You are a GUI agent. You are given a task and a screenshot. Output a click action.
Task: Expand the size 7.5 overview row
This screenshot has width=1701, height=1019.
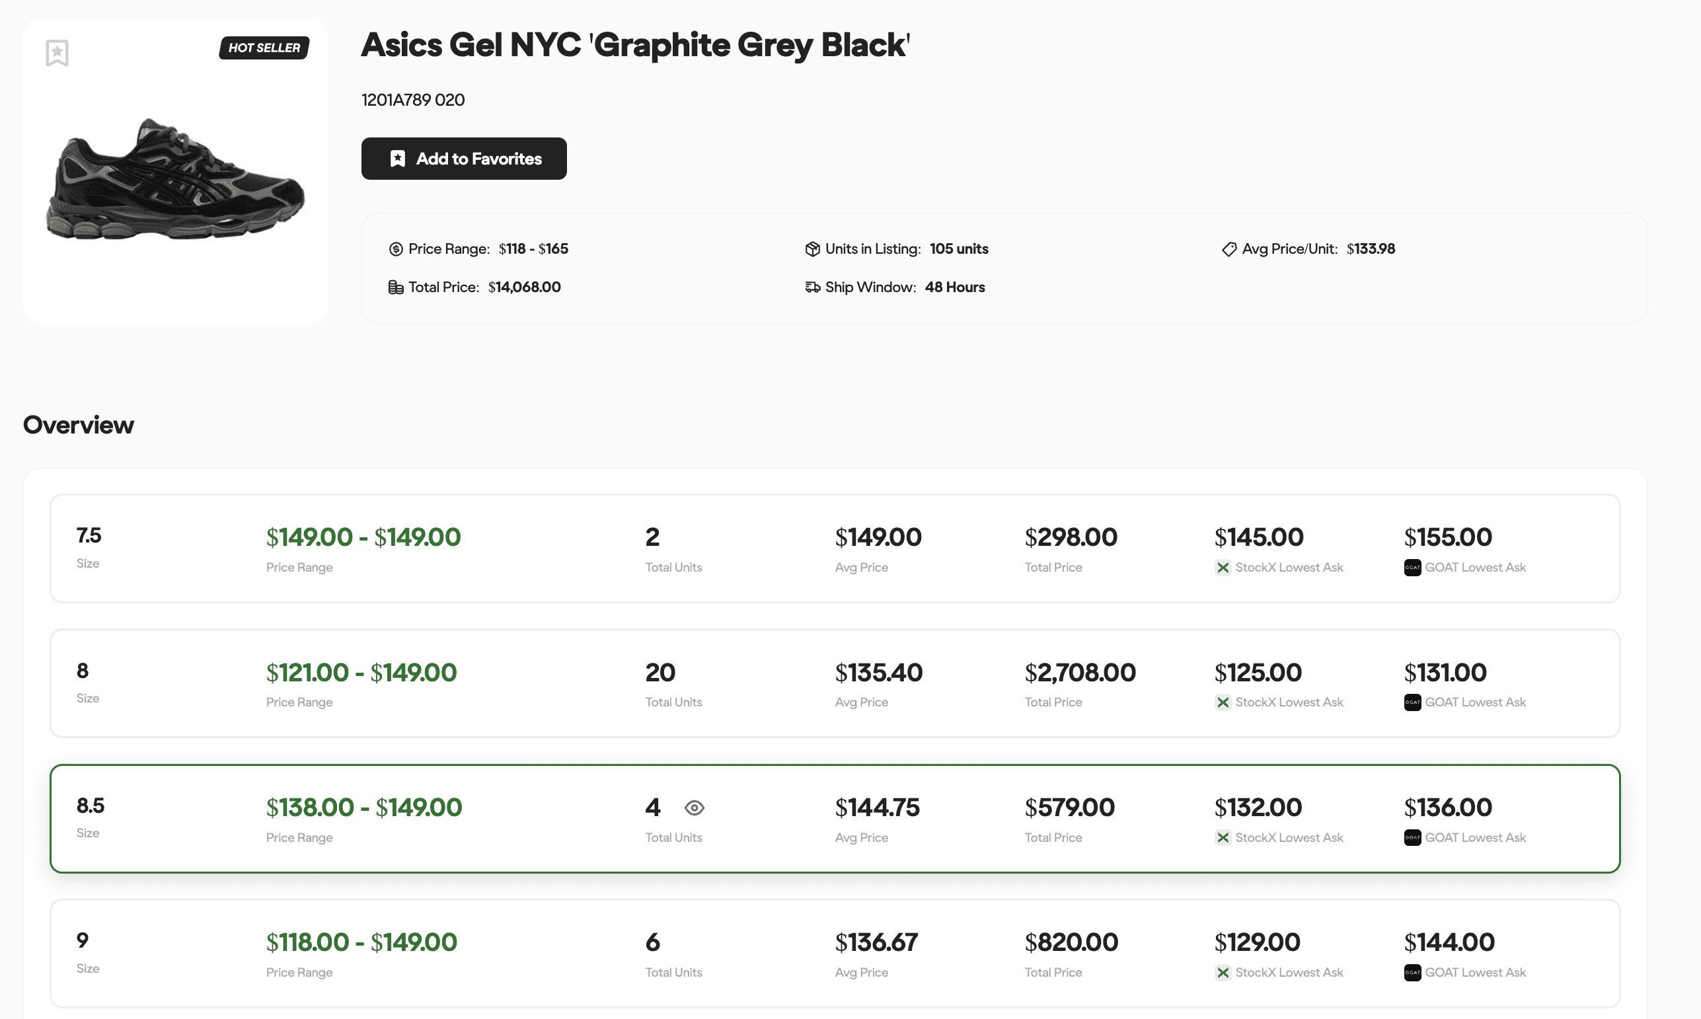click(835, 548)
